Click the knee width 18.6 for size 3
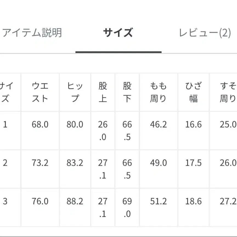This screenshot has height=237, width=237. (x=193, y=201)
